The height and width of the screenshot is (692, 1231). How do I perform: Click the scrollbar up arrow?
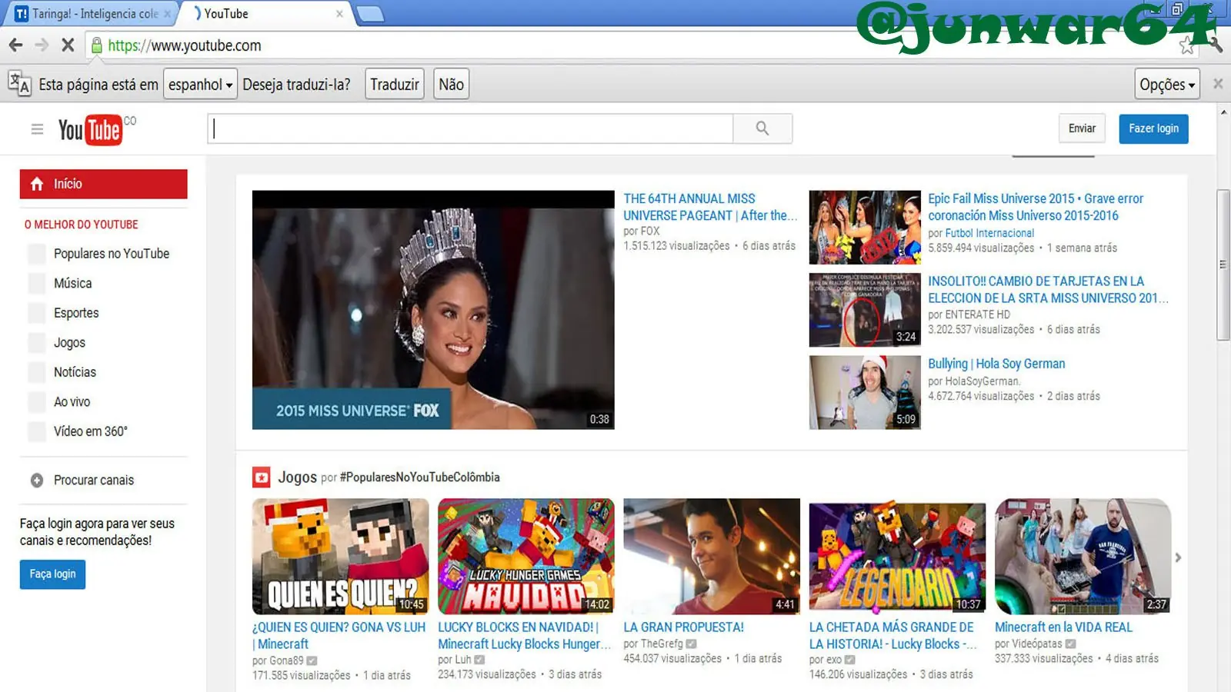point(1223,112)
